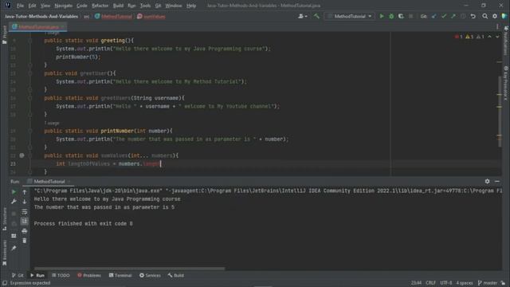Click the MethodTutorial breadcrumb in navigation bar
Screen dimensions: 510x287
coord(113,16)
